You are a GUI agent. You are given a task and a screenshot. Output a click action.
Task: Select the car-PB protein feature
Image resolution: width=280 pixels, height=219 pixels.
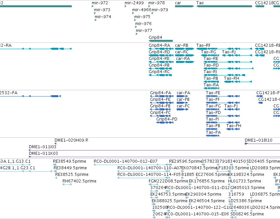pos(182,103)
